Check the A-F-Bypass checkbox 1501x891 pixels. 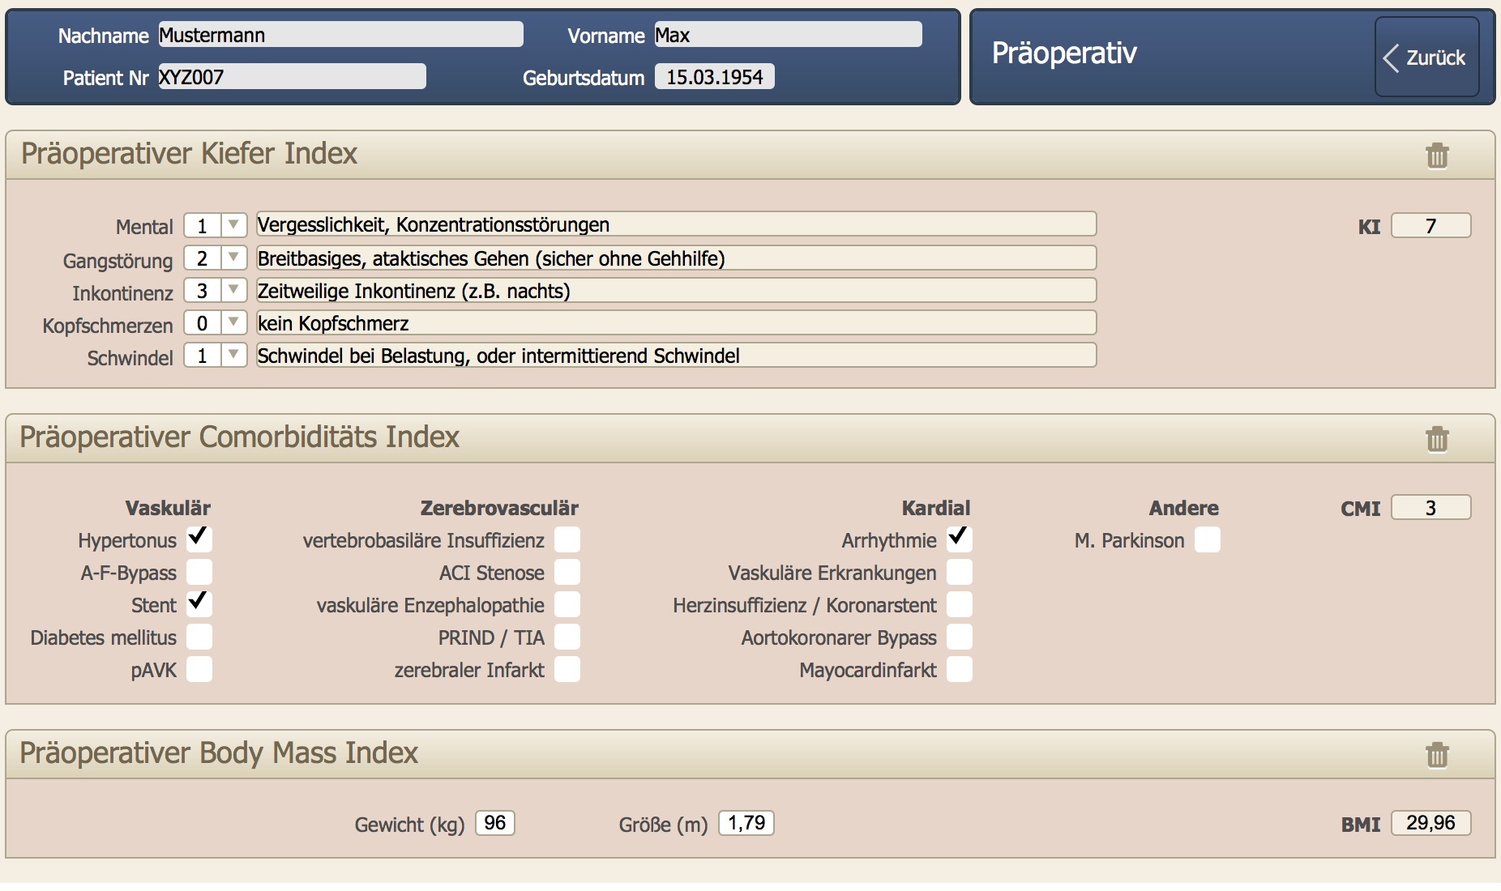pos(199,572)
